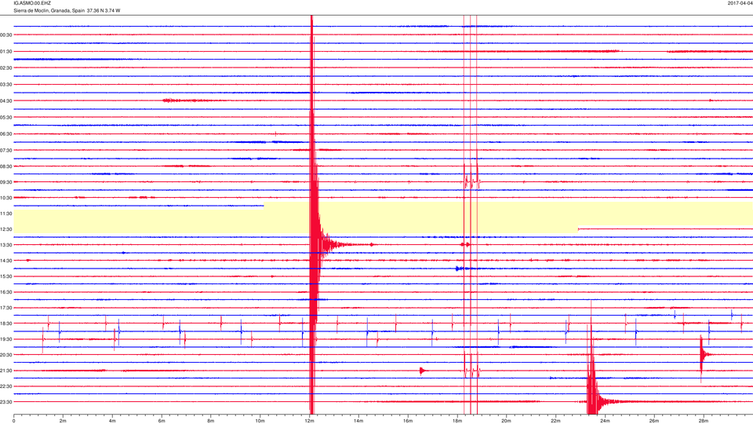Pick the 19:30 row label
Image resolution: width=753 pixels, height=424 pixels.
pos(6,339)
